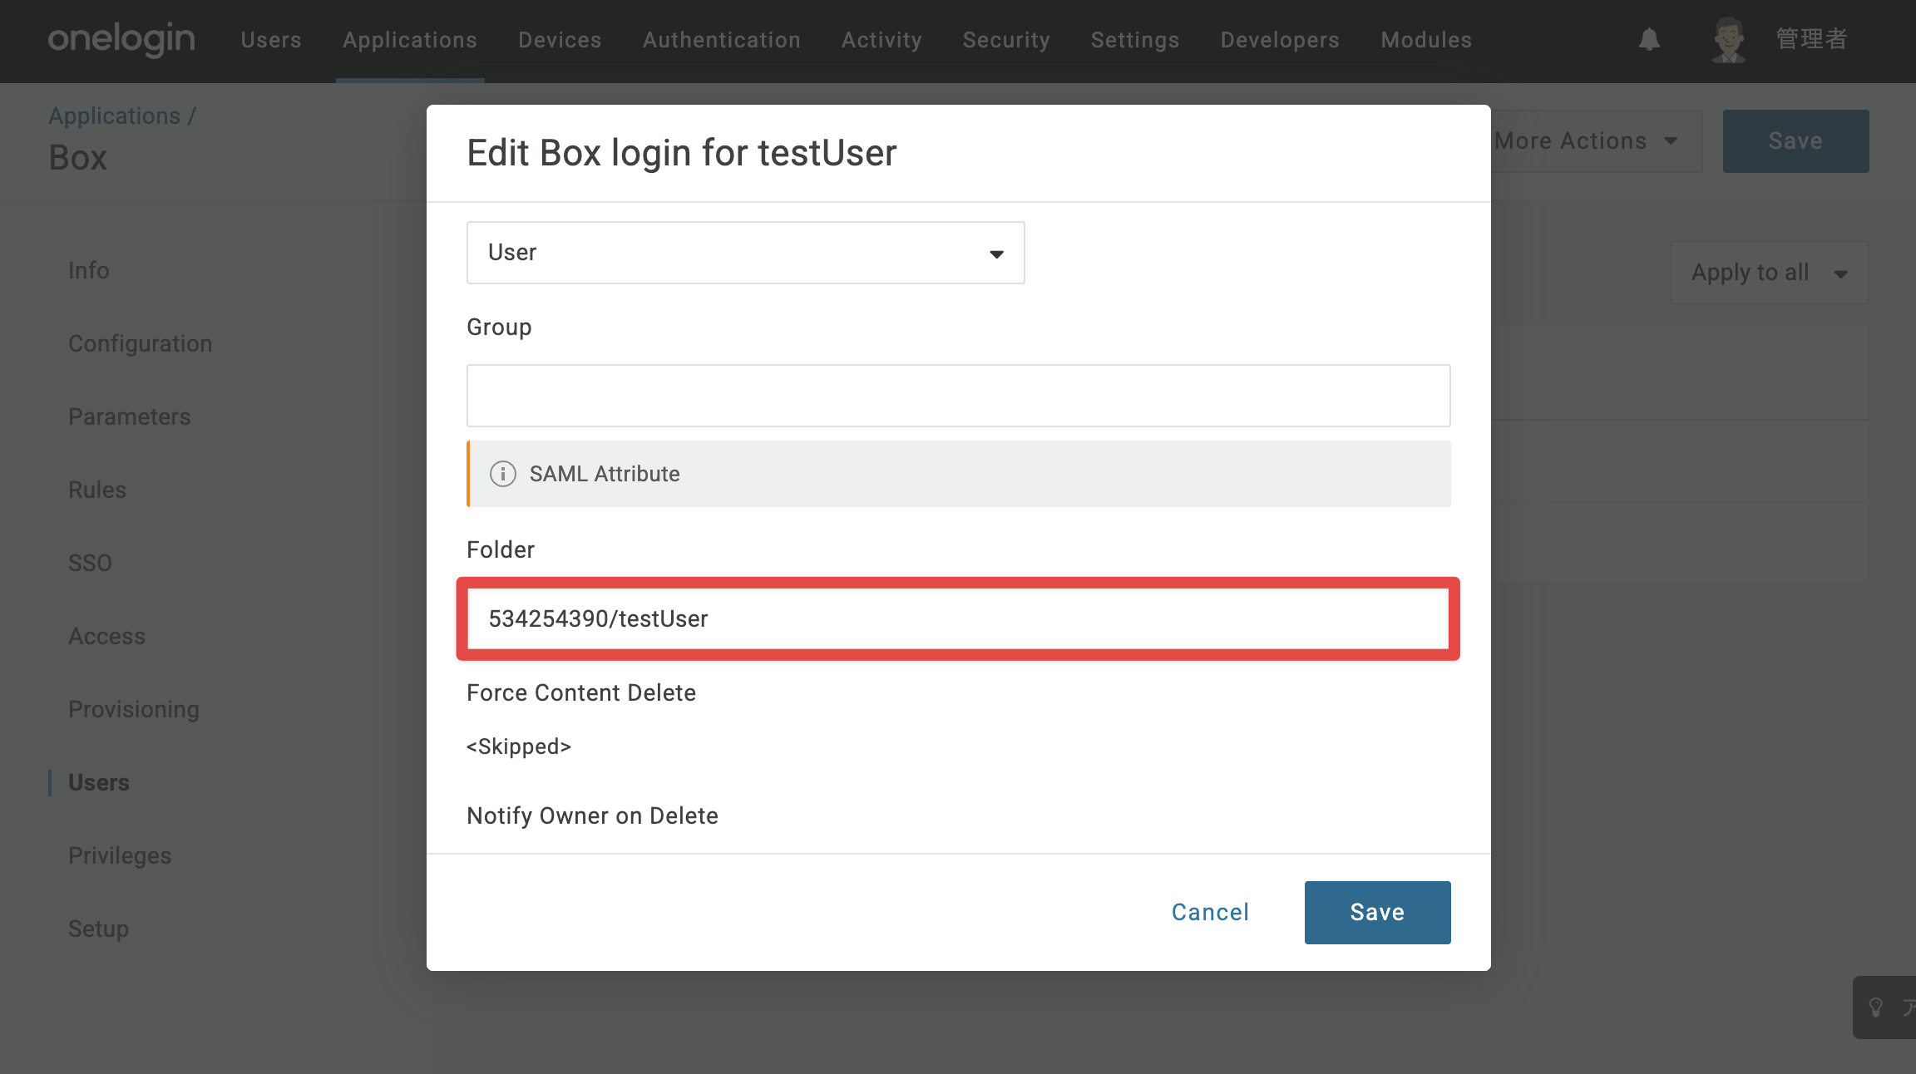Go to the Privileges sidebar tab
1916x1074 pixels.
click(x=120, y=856)
